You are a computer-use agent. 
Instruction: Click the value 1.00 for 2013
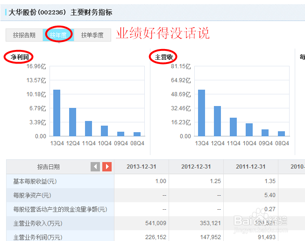click(x=161, y=181)
